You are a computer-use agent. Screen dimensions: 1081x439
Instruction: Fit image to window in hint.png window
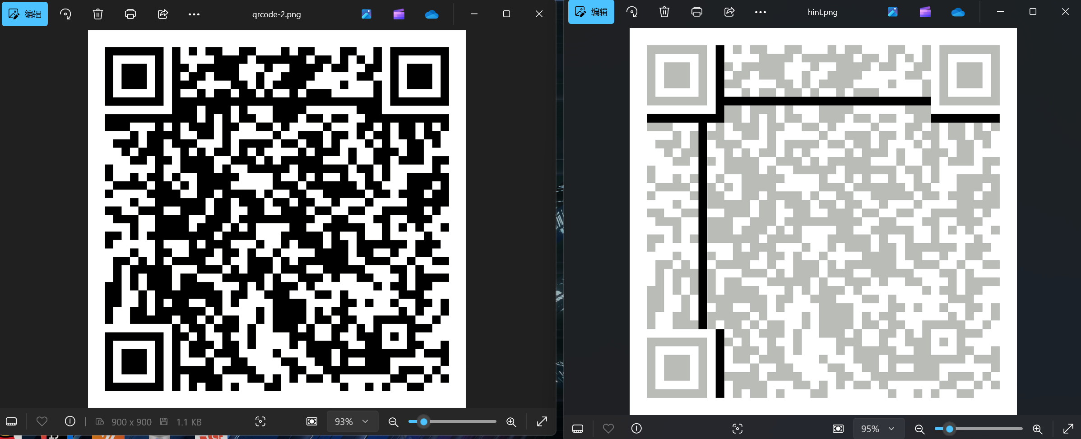[838, 429]
